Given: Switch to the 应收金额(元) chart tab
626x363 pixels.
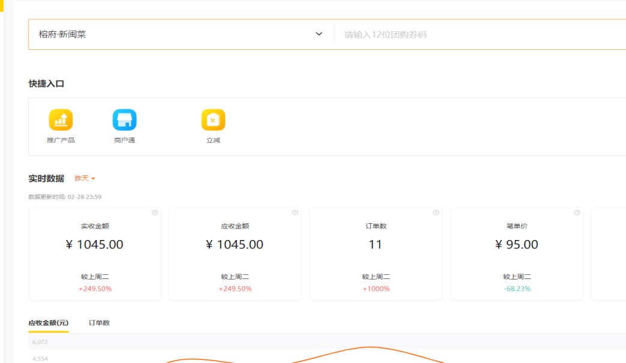Looking at the screenshot, I should [48, 323].
